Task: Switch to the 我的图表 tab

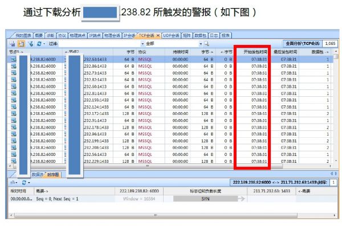Action: 24,35
